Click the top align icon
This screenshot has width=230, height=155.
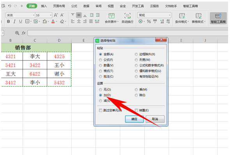point(73,15)
